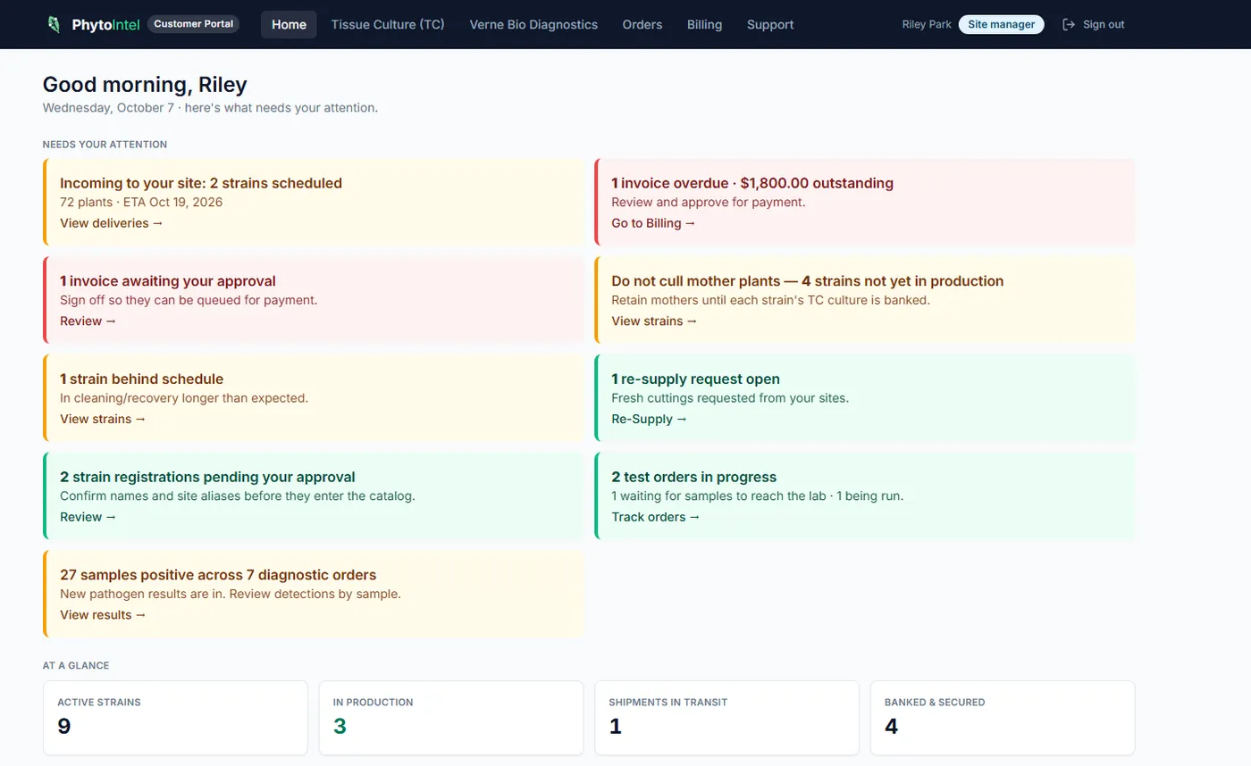Image resolution: width=1251 pixels, height=766 pixels.
Task: Switch to the Orders tab
Action: pos(642,24)
